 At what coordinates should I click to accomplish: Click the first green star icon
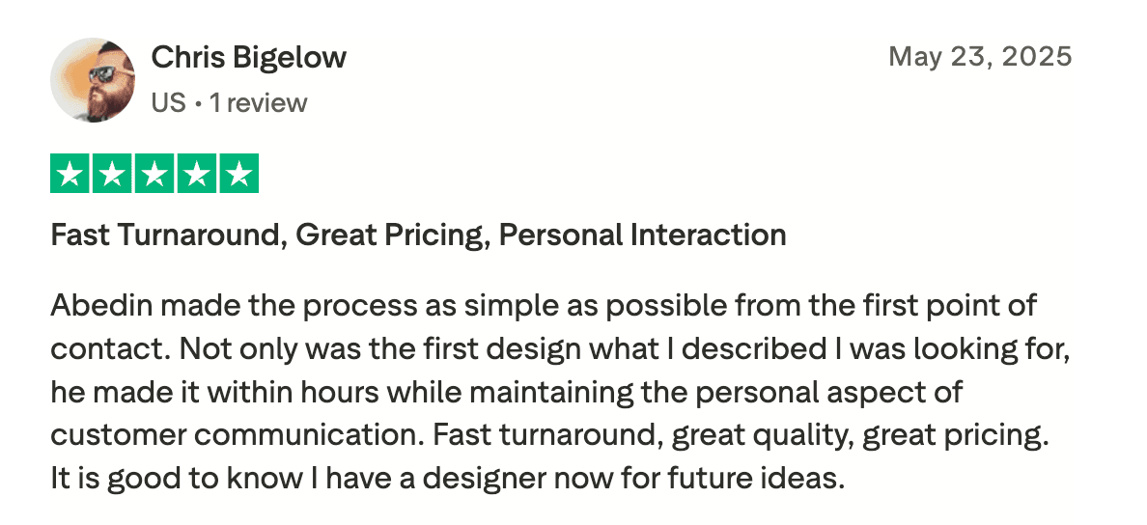[70, 175]
